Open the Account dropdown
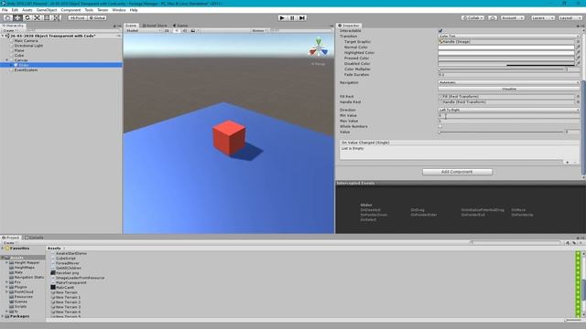The width and height of the screenshot is (586, 329). [x=513, y=18]
